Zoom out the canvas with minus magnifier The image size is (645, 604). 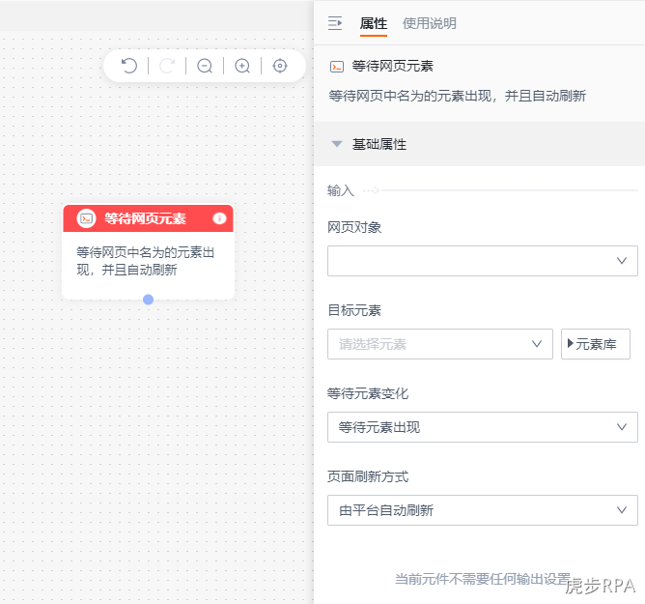(205, 66)
